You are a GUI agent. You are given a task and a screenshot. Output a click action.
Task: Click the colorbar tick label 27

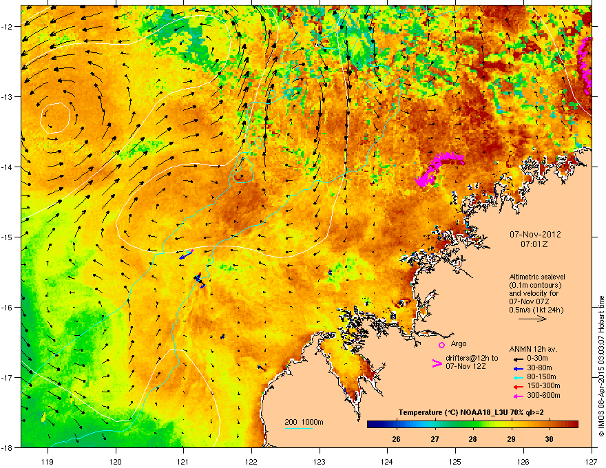coord(435,439)
